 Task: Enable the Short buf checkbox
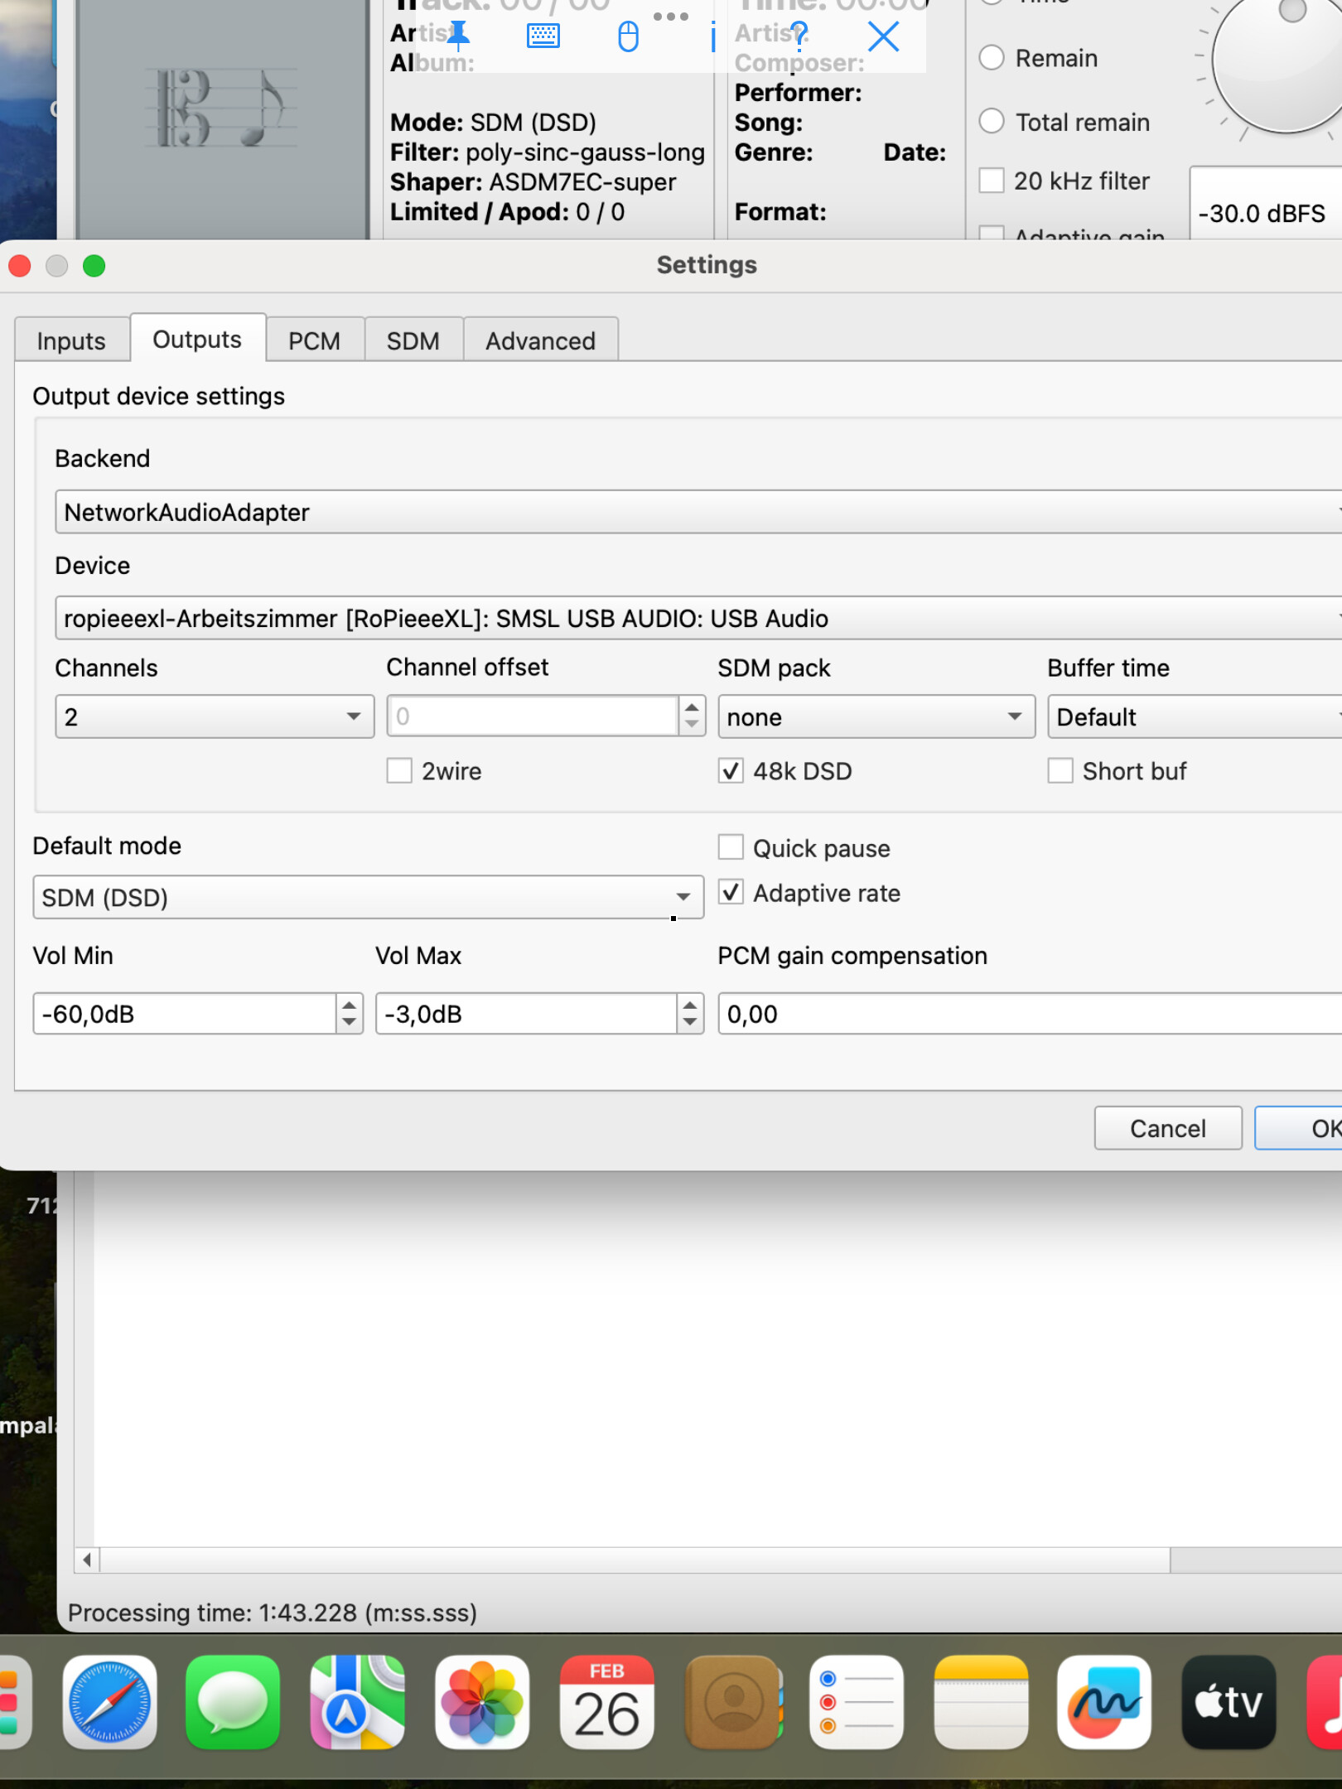(x=1060, y=771)
